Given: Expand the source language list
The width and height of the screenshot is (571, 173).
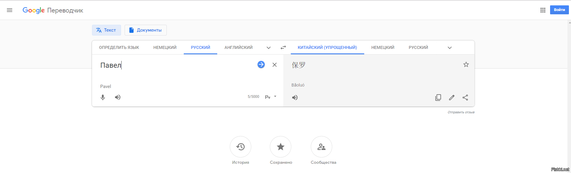Looking at the screenshot, I should click(269, 48).
